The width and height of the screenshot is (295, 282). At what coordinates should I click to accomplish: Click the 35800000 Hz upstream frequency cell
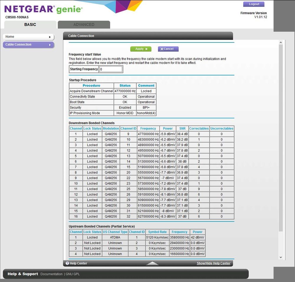click(x=180, y=238)
